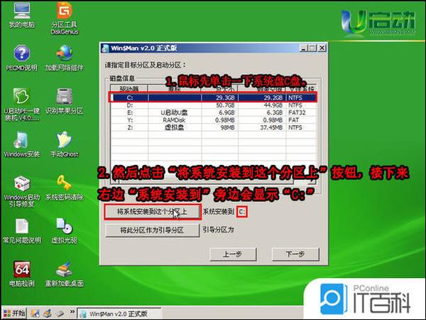Select the 识别苹果分区 desktop icon
Viewport: 426px width, 320px height.
tap(65, 101)
